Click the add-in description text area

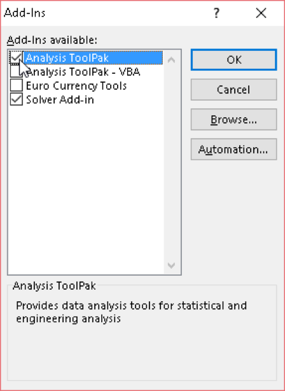(x=132, y=312)
